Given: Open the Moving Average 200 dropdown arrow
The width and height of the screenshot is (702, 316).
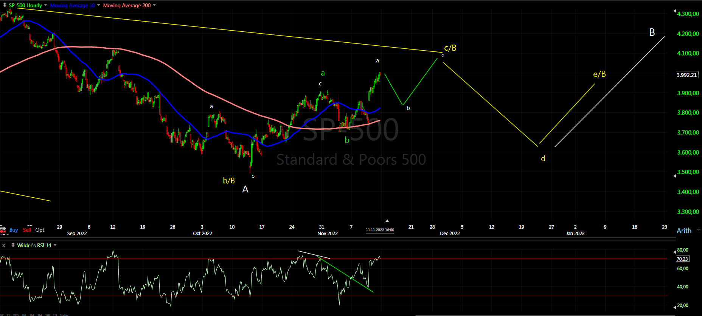Looking at the screenshot, I should 154,5.
